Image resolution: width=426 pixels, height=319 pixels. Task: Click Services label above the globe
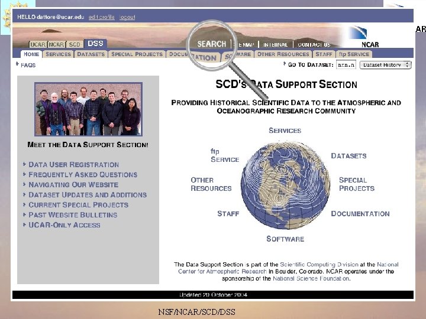(285, 131)
